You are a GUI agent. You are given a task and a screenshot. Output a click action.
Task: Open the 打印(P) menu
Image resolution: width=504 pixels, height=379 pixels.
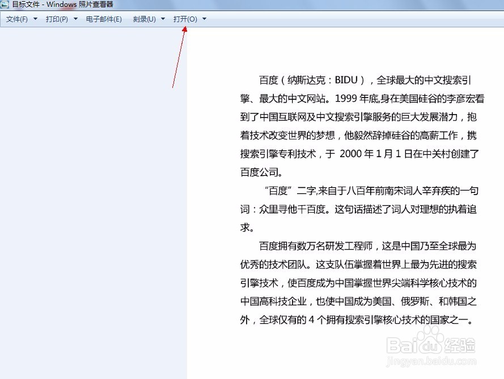(56, 19)
